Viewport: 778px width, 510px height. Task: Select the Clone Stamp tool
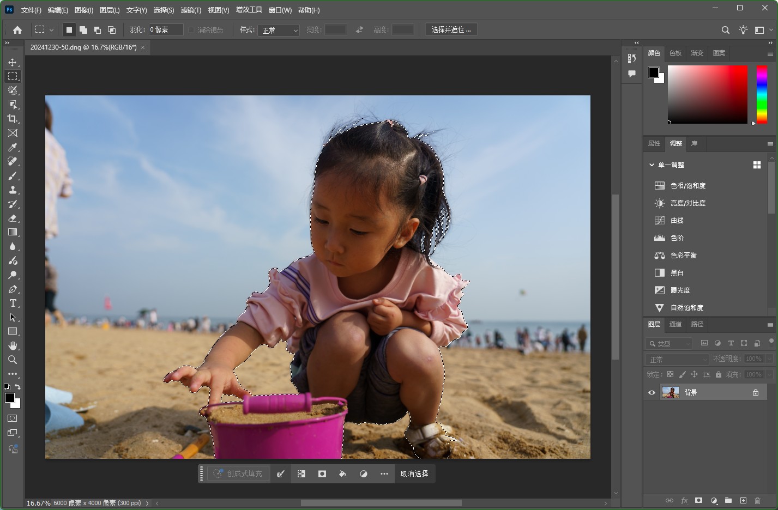tap(13, 190)
